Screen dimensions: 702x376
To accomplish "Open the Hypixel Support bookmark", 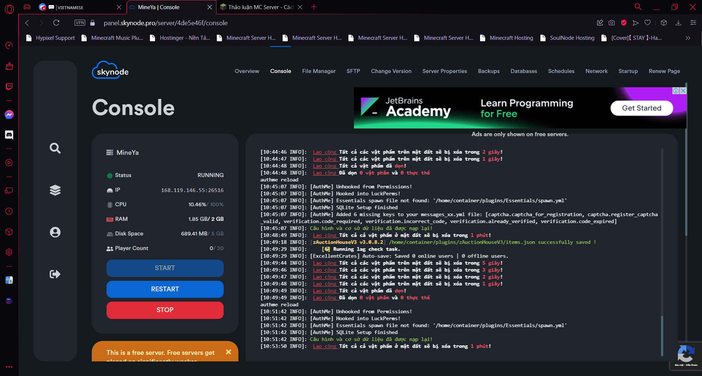I will (x=51, y=38).
